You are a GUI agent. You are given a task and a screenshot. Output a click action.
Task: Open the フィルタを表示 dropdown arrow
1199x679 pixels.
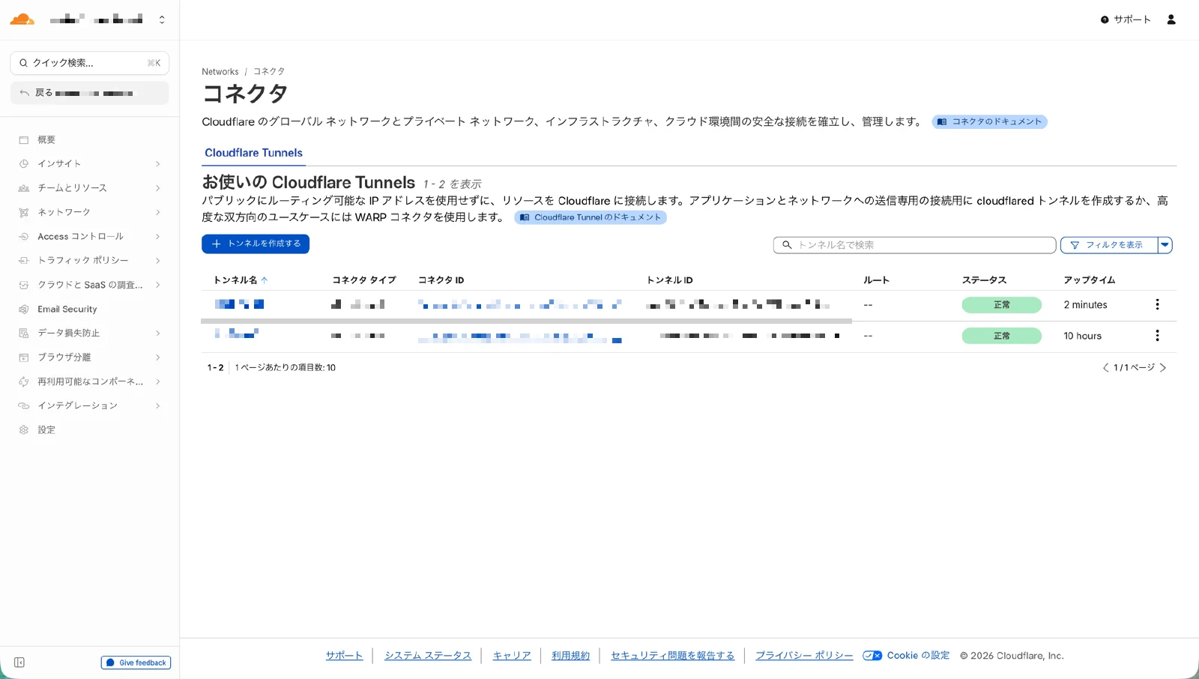1165,244
